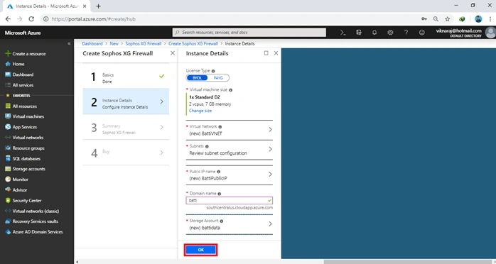Open account avatar menu
Viewport: 496px width, 264px height.
pyautogui.click(x=490, y=33)
